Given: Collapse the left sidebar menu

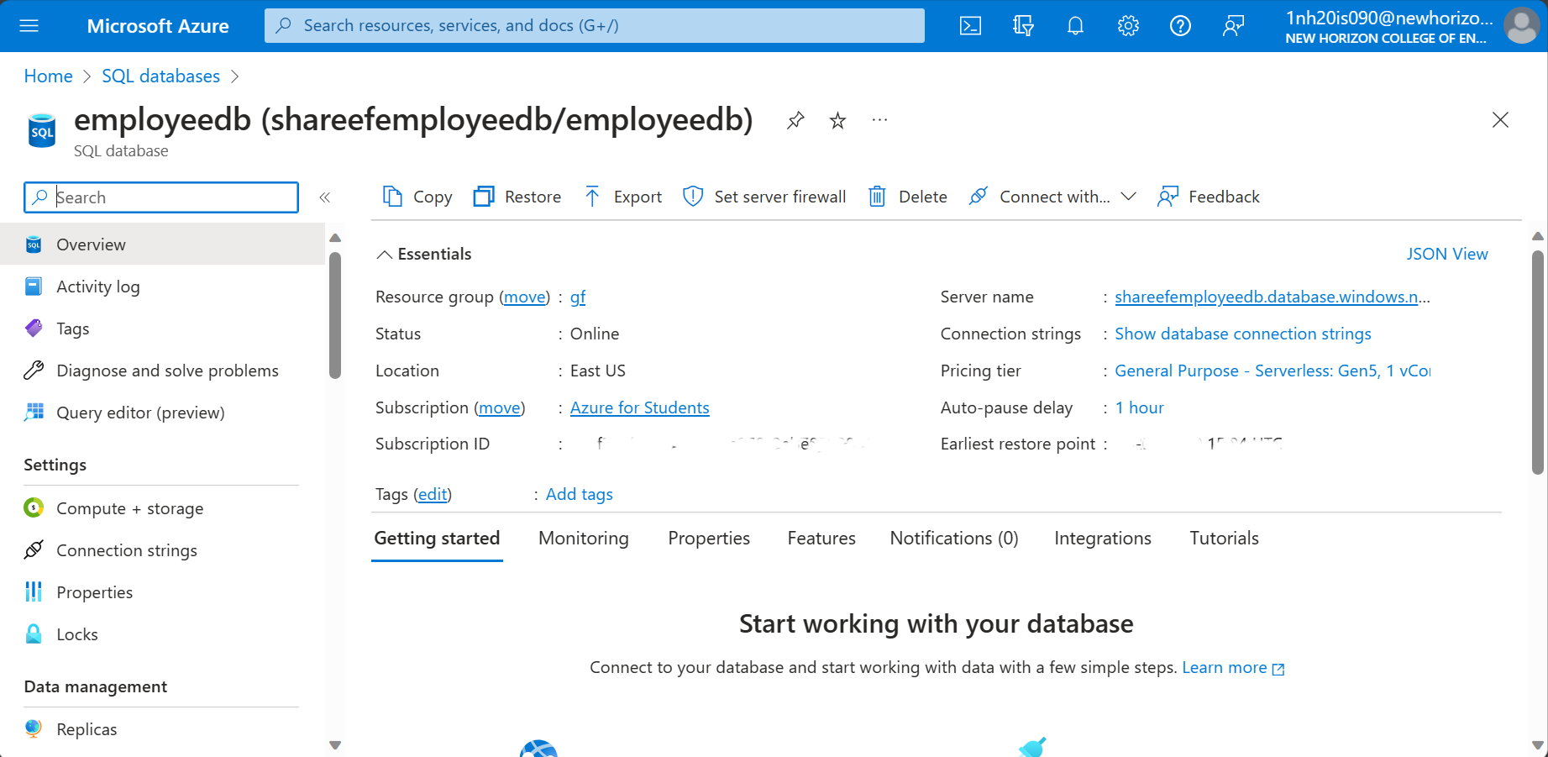Looking at the screenshot, I should click(325, 197).
